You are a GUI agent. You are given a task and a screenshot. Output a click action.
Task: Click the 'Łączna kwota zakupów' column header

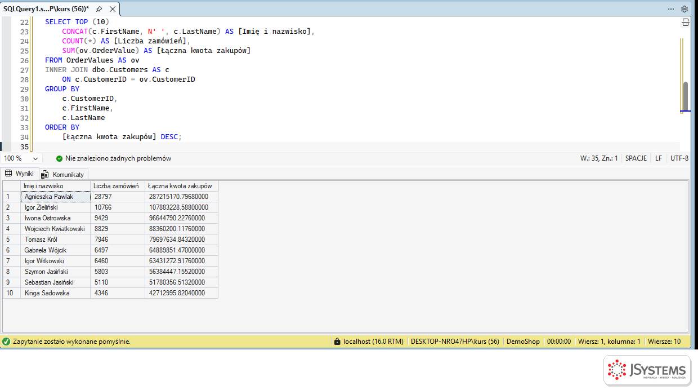pyautogui.click(x=181, y=186)
